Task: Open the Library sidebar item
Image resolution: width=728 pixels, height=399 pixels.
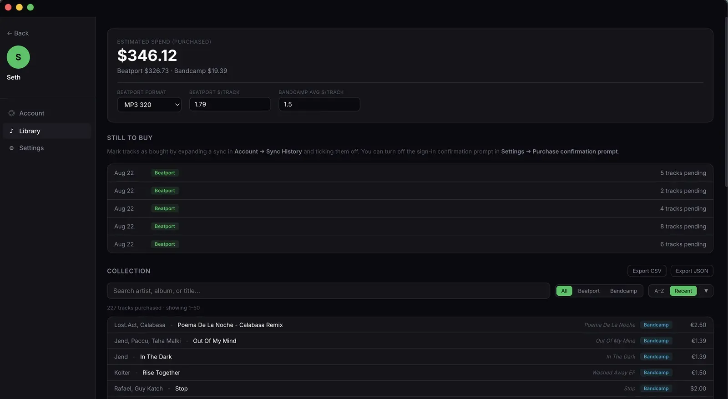Action: pos(47,131)
